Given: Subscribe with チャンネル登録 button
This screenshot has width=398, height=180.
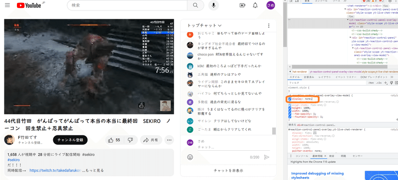Looking at the screenshot, I should click(x=70, y=140).
